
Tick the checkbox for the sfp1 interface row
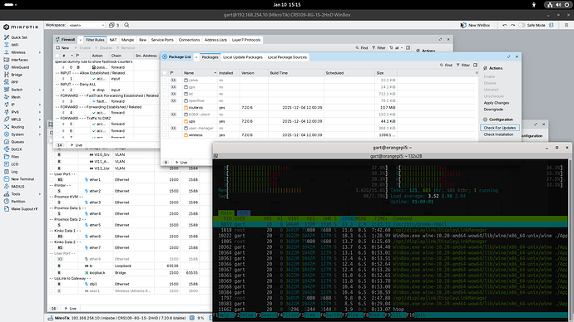pyautogui.click(x=52, y=284)
